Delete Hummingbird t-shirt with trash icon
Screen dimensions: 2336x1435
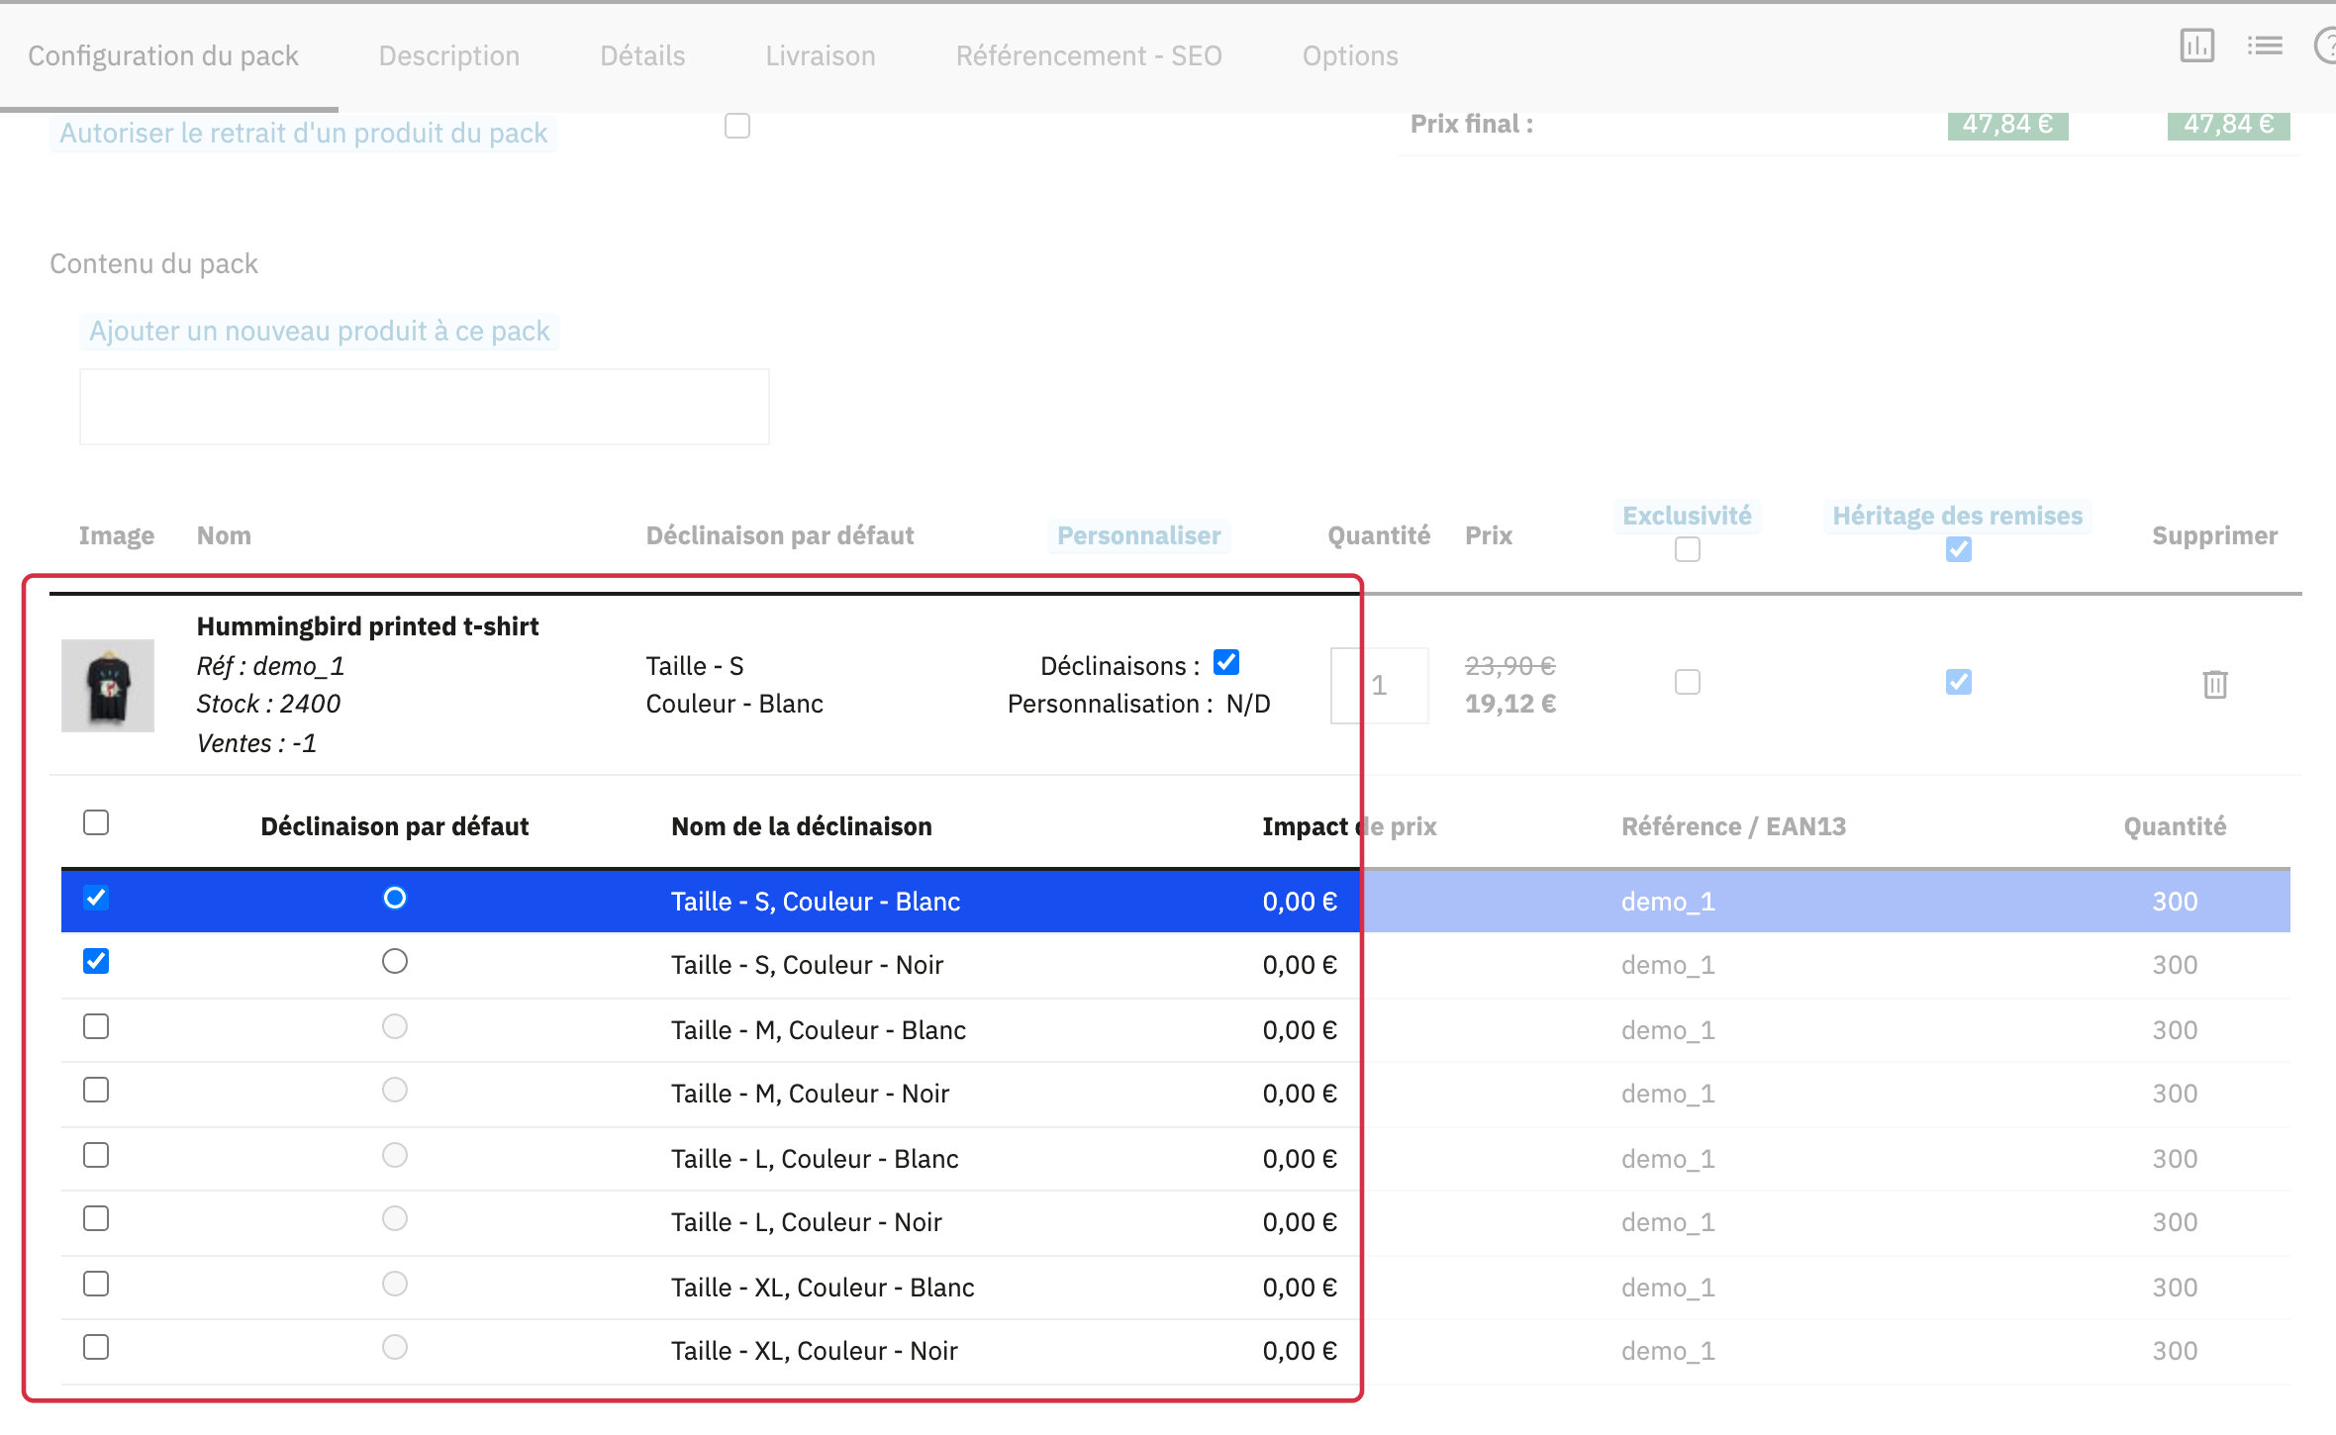(2214, 684)
